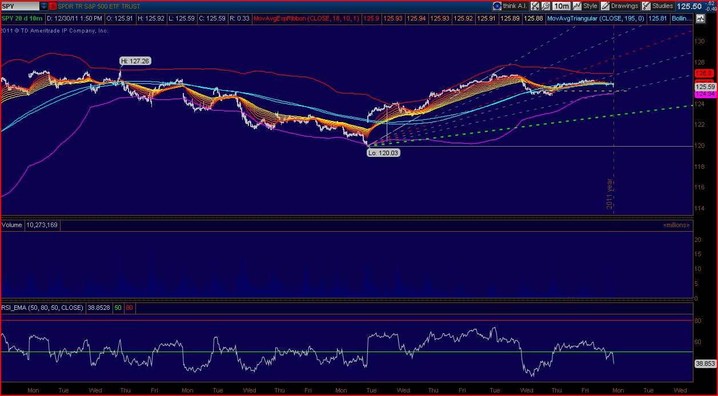Change the 10m timeframe setting
Image resolution: width=718 pixels, height=396 pixels.
(561, 6)
